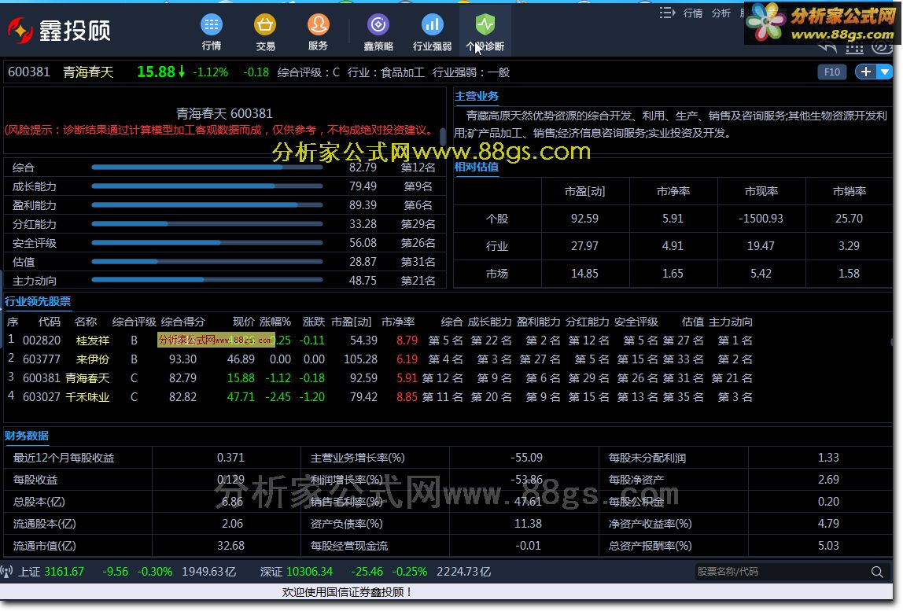Click the stock code 600381 in header

click(29, 72)
